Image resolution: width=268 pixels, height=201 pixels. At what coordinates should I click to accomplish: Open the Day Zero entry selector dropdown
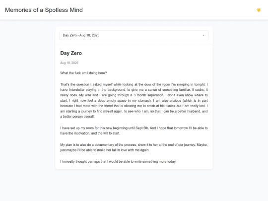(134, 35)
